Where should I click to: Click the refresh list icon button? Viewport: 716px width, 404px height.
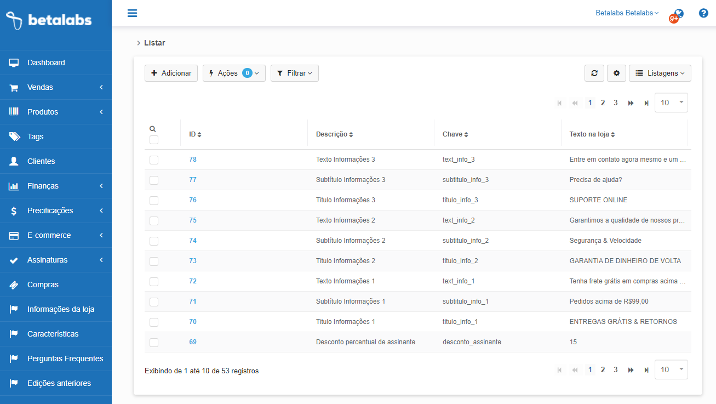[594, 73]
